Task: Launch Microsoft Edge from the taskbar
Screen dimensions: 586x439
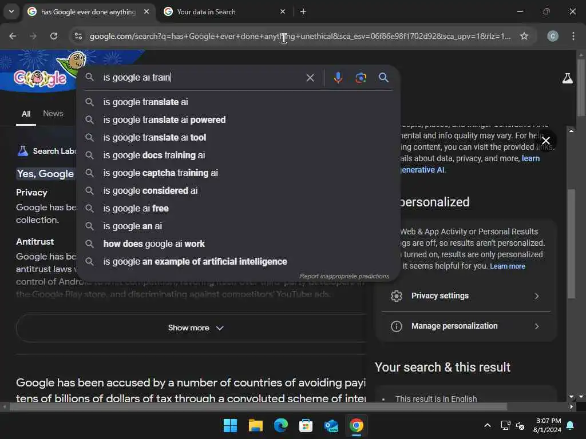Action: point(280,425)
